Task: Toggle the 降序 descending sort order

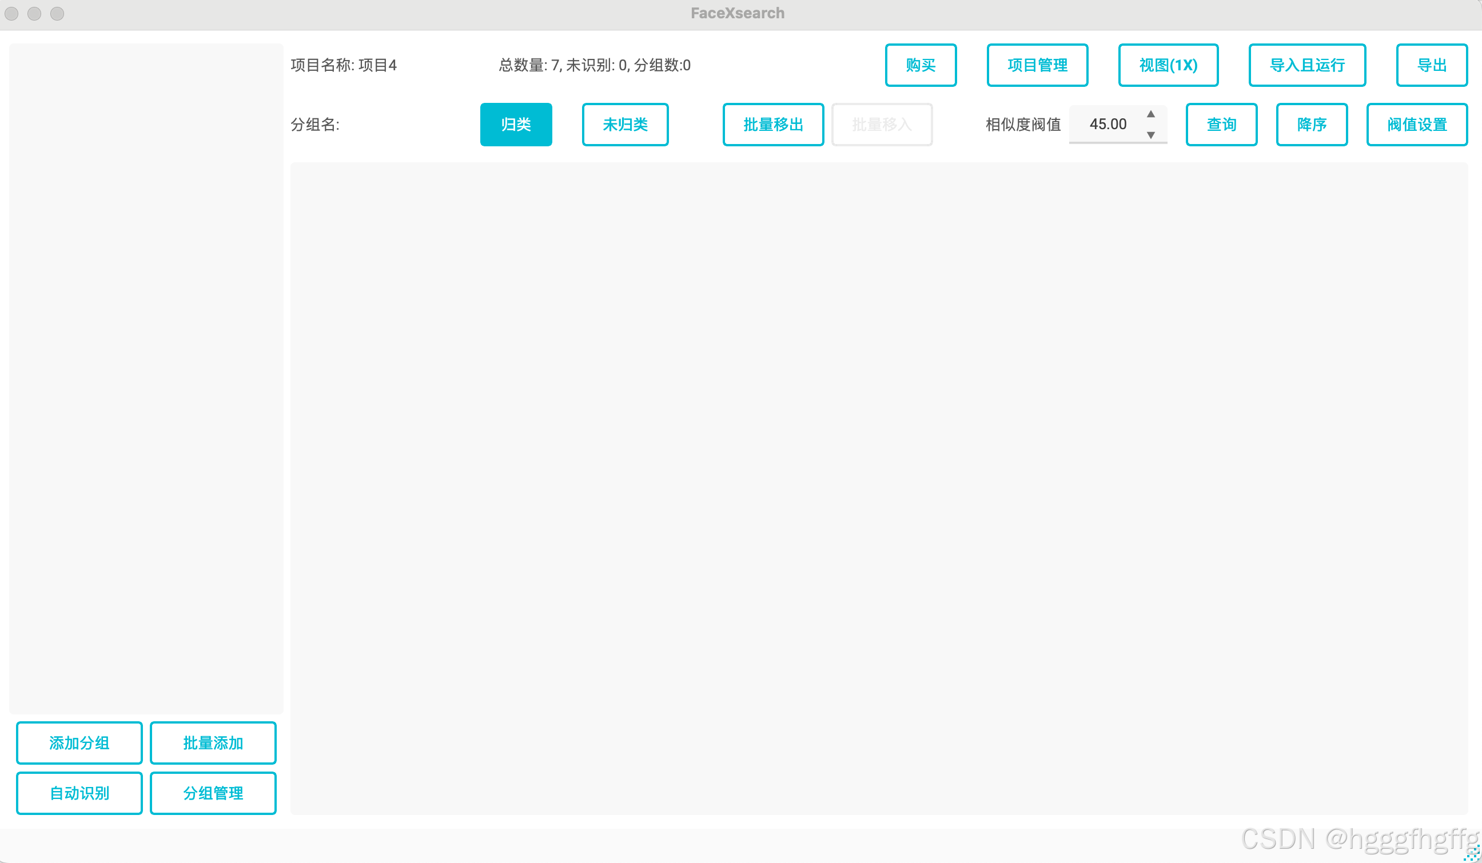Action: [x=1312, y=125]
